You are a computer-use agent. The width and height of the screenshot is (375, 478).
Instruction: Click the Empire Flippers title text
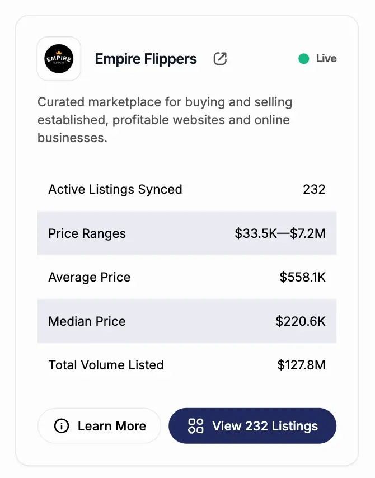[146, 58]
